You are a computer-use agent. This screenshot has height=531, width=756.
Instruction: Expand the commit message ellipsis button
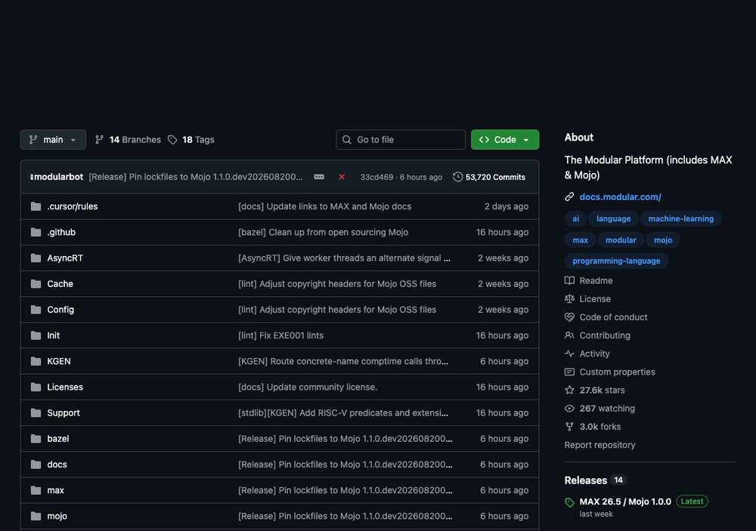[x=319, y=177]
